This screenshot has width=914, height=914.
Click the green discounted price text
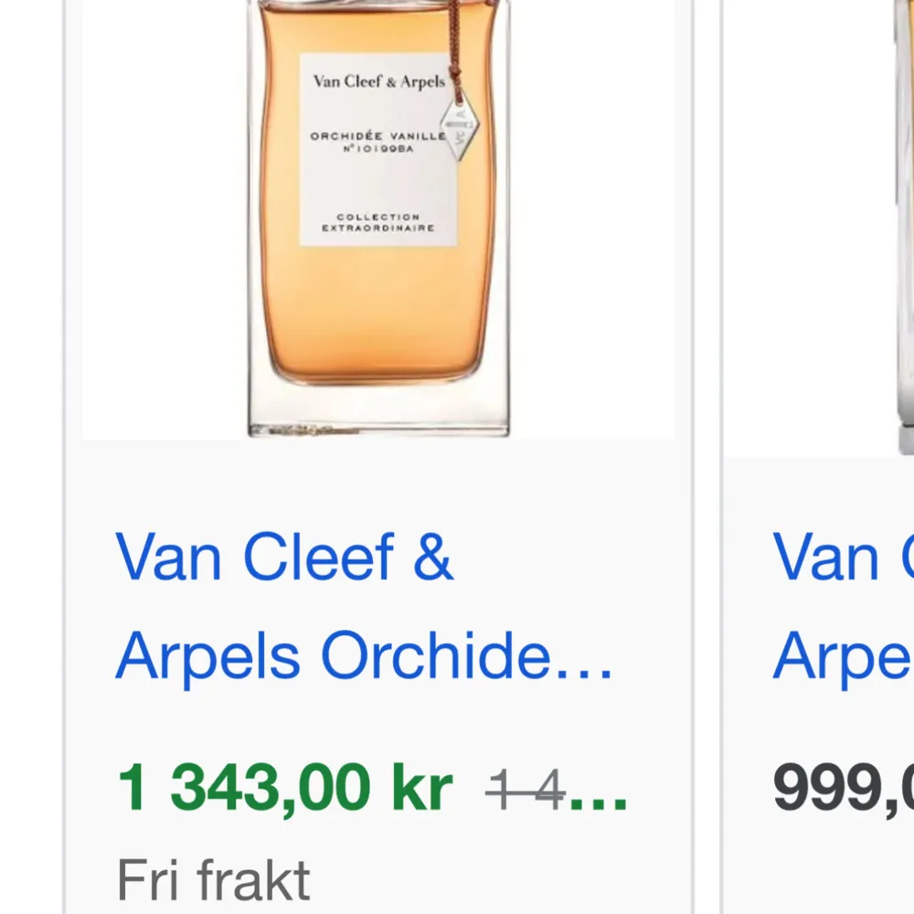[x=283, y=784]
